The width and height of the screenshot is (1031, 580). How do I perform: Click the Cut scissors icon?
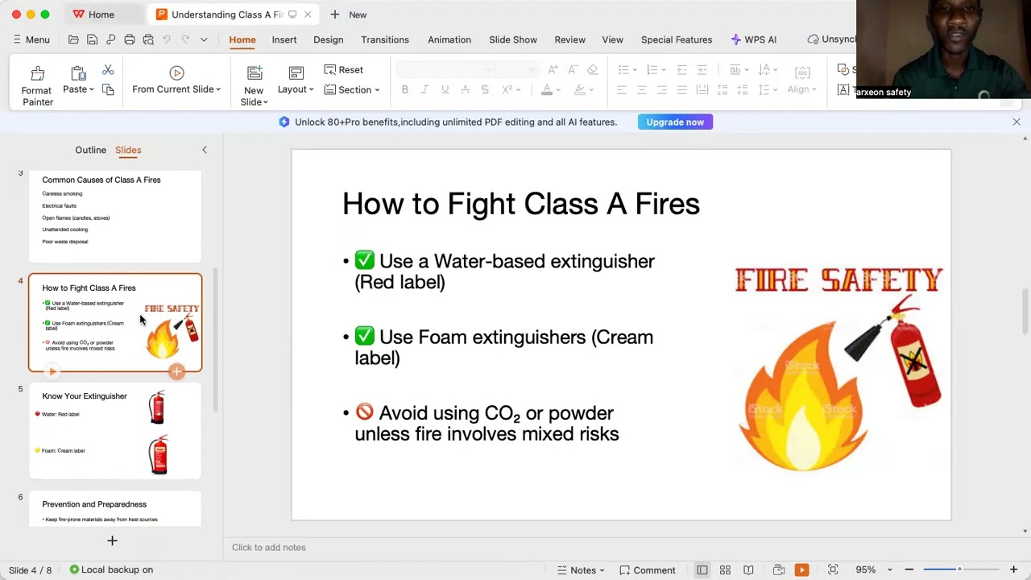click(x=108, y=70)
